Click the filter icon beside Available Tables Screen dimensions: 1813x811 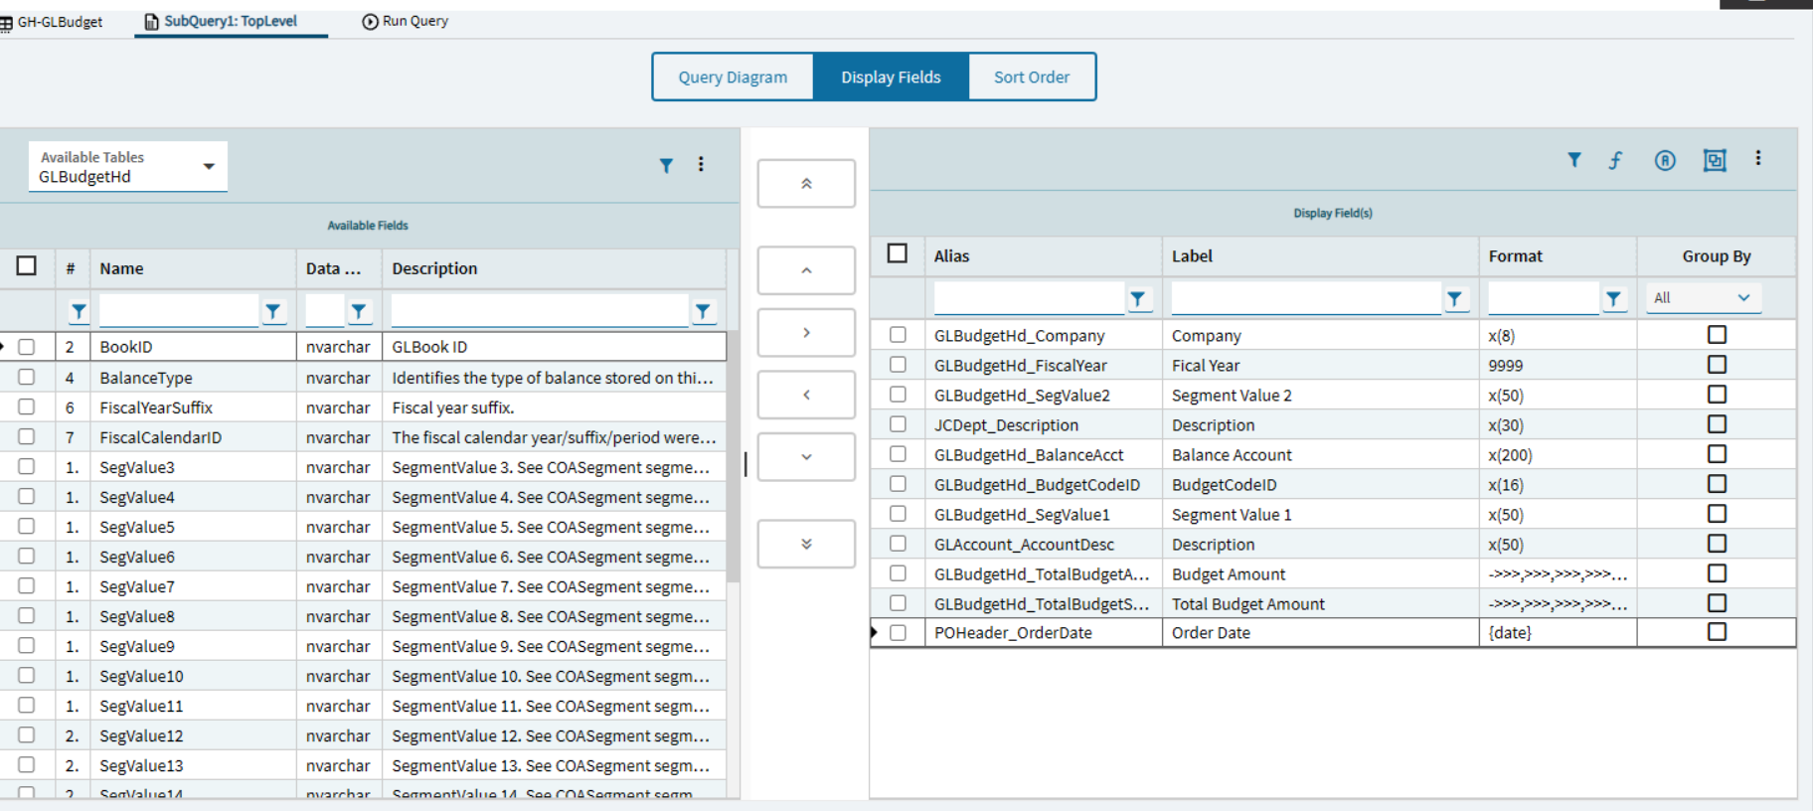coord(666,165)
